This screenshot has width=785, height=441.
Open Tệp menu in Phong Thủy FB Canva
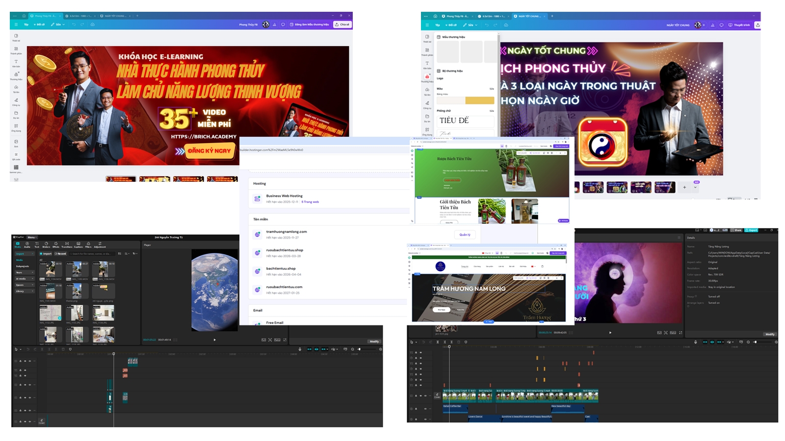(26, 24)
